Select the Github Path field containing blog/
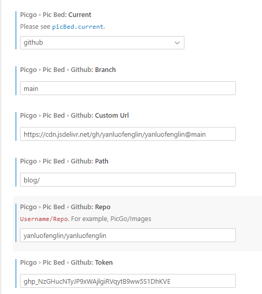This screenshot has height=294, width=262. click(x=128, y=179)
